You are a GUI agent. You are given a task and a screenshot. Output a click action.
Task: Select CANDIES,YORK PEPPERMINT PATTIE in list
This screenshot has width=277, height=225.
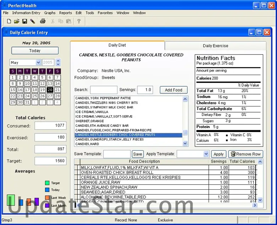(x=129, y=98)
